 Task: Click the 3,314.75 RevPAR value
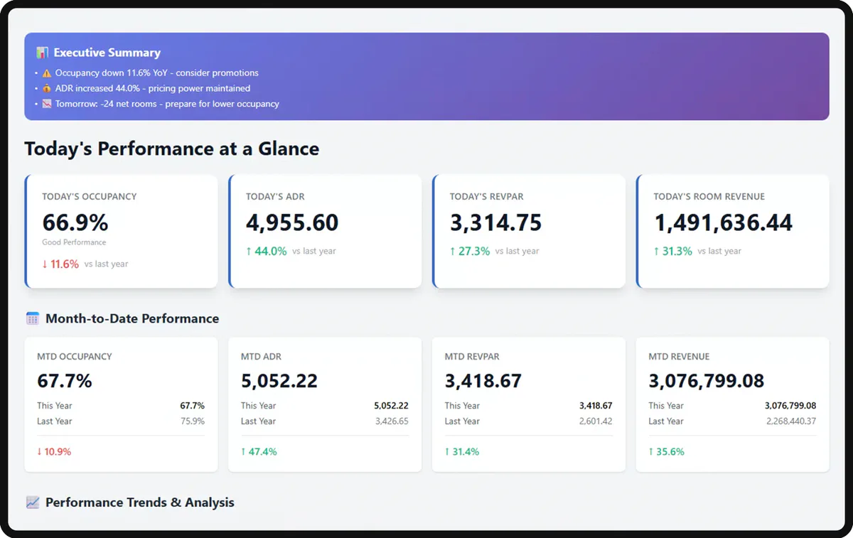[x=495, y=222]
